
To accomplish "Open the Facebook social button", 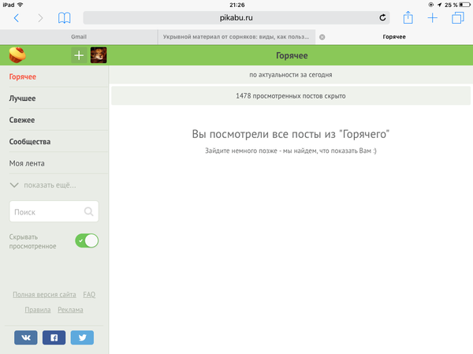I will (x=54, y=337).
